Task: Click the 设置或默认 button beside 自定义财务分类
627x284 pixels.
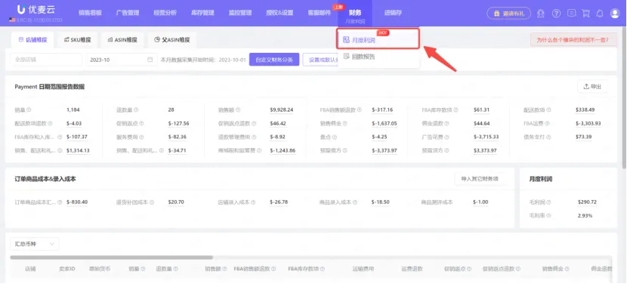Action: (321, 60)
